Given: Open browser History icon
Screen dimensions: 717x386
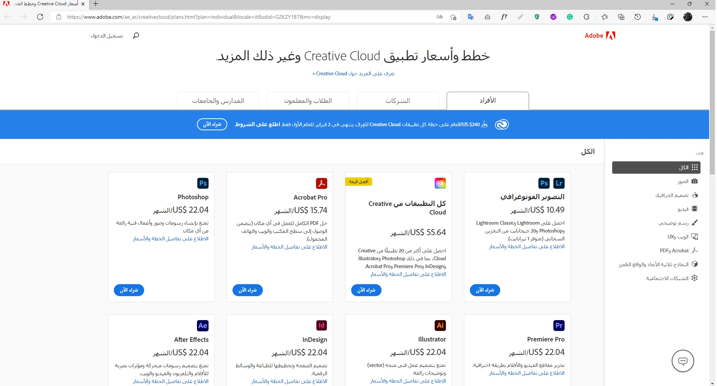Looking at the screenshot, I should click(x=638, y=17).
